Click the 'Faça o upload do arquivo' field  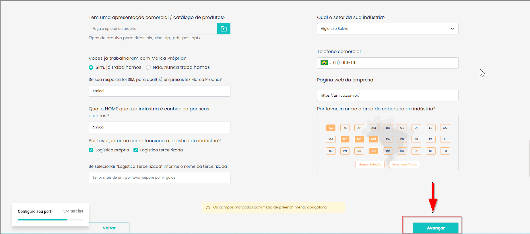click(x=153, y=29)
